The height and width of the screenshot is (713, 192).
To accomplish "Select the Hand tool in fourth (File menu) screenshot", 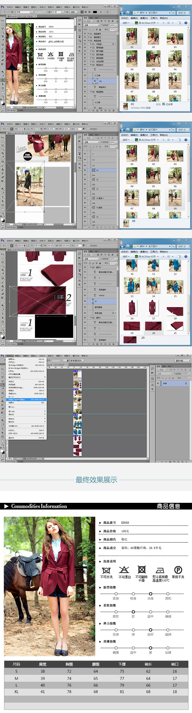I will coord(3,441).
